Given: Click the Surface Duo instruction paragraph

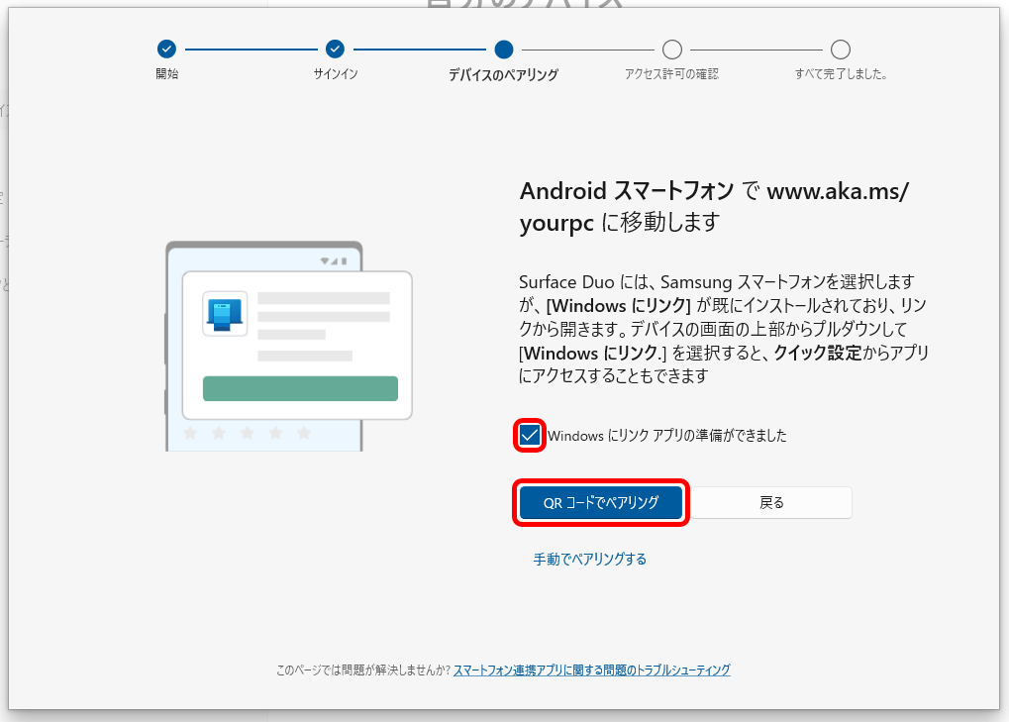Looking at the screenshot, I should pos(723,329).
